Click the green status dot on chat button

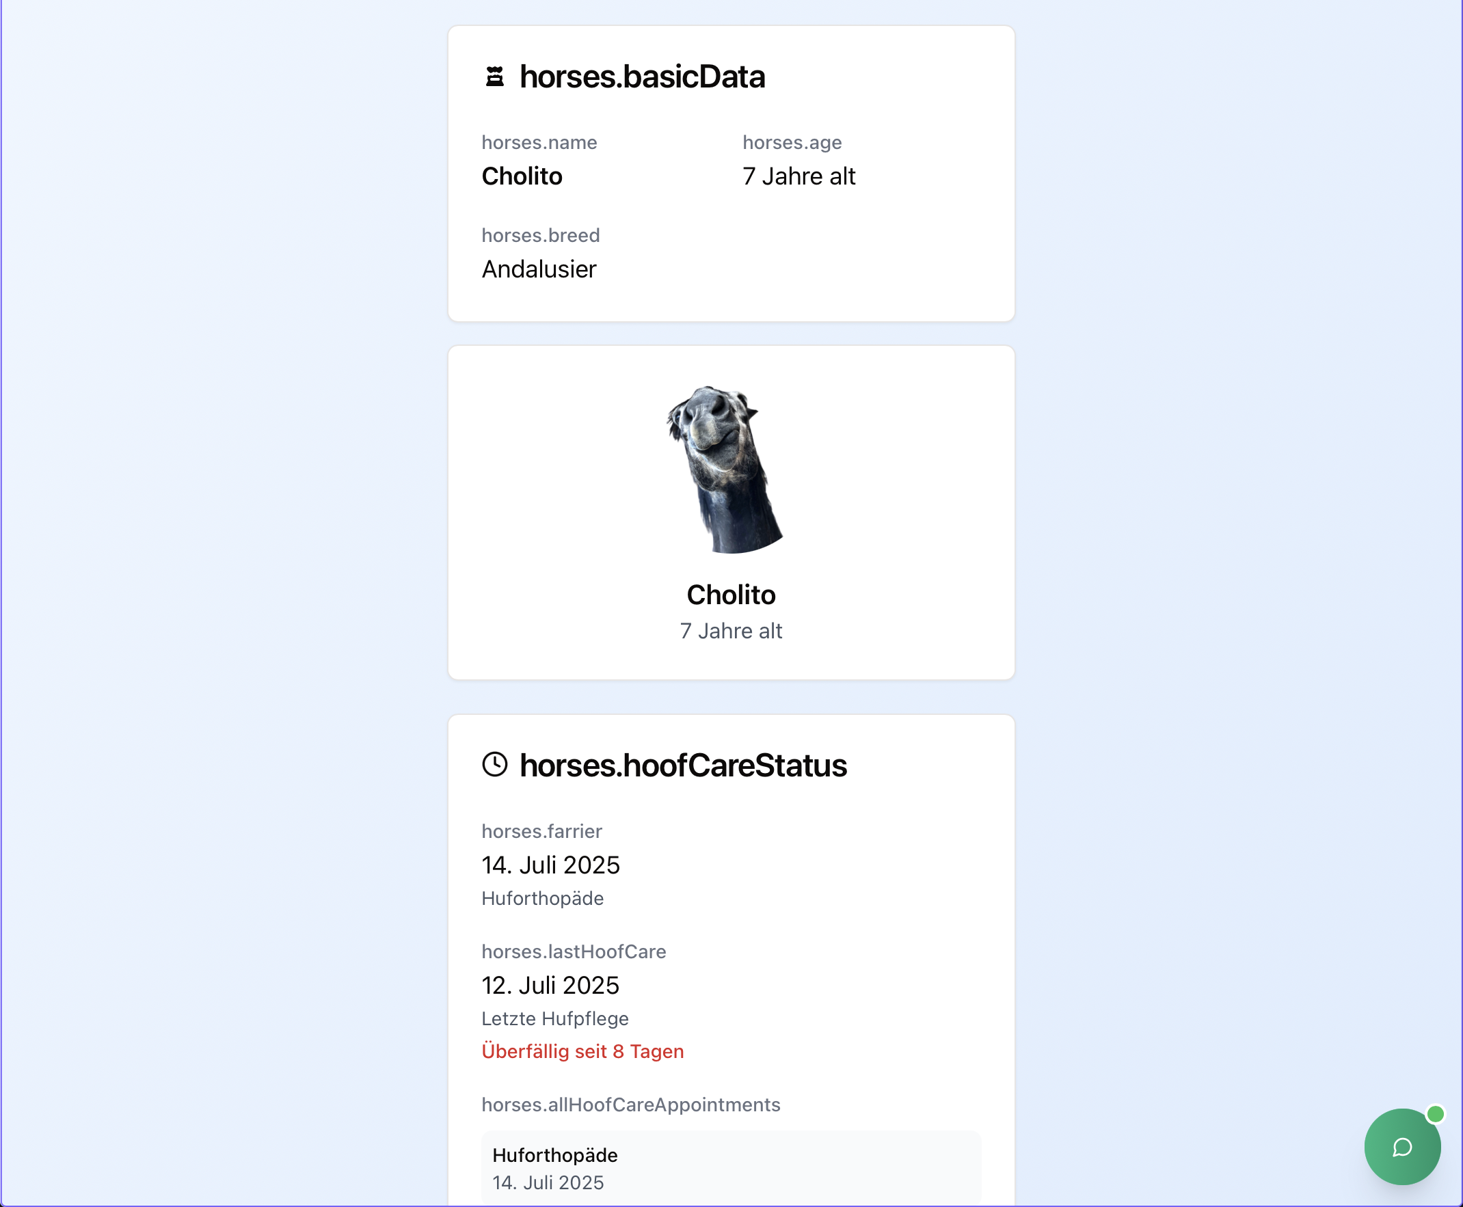coord(1435,1114)
